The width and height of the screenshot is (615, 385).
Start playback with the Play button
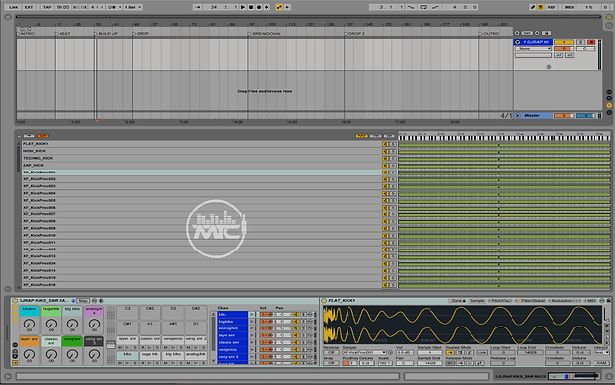tap(243, 7)
